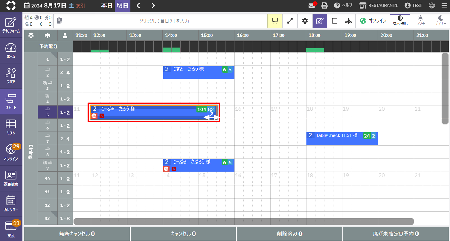Select the 本日 date tab
This screenshot has width=450, height=241.
coord(106,6)
